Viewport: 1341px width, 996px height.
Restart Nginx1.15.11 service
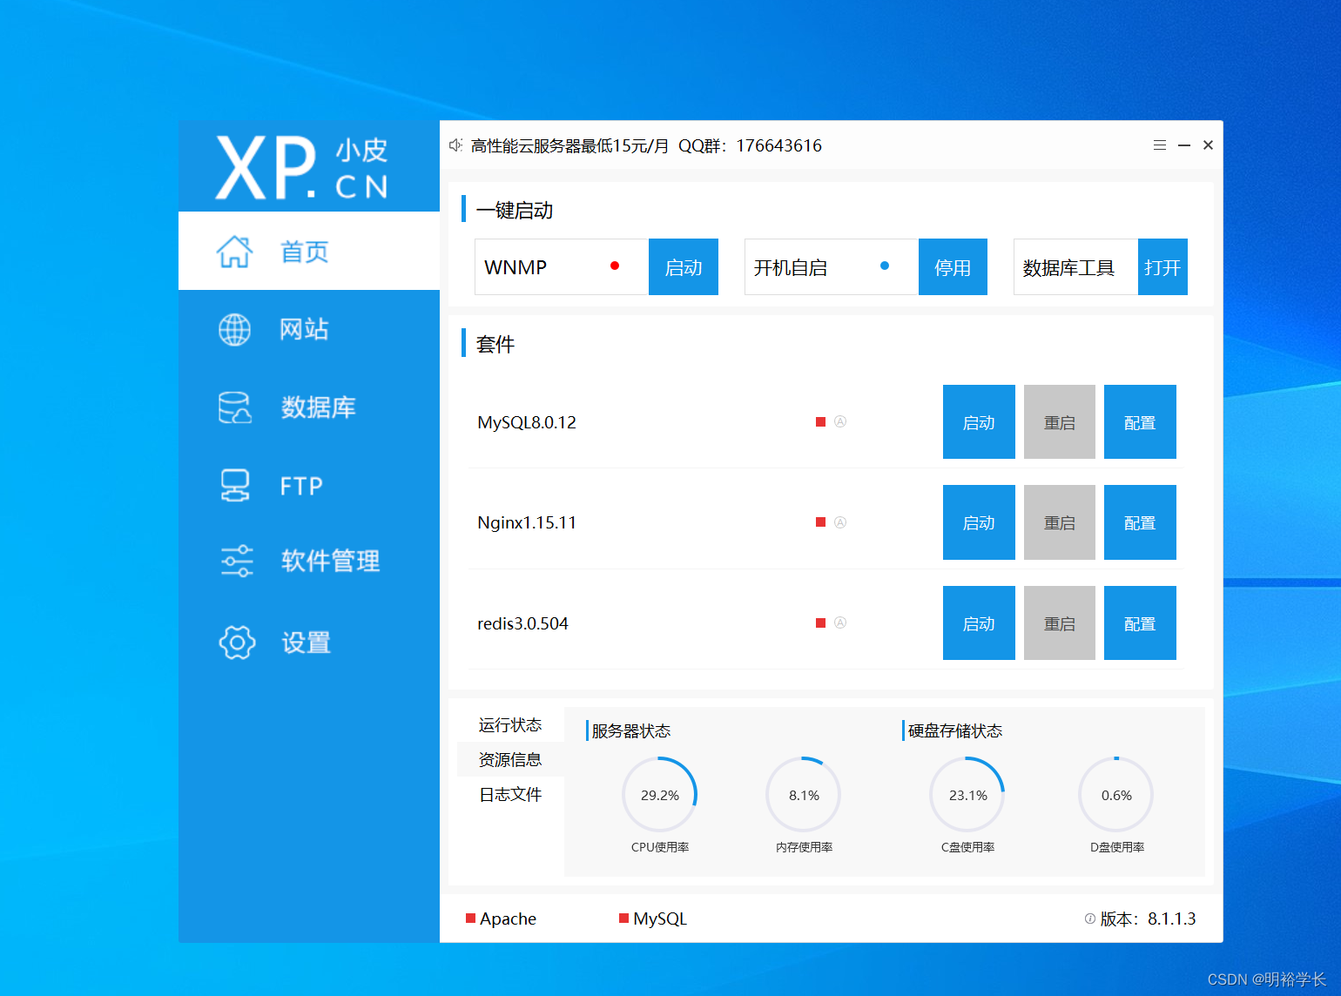(x=1060, y=522)
